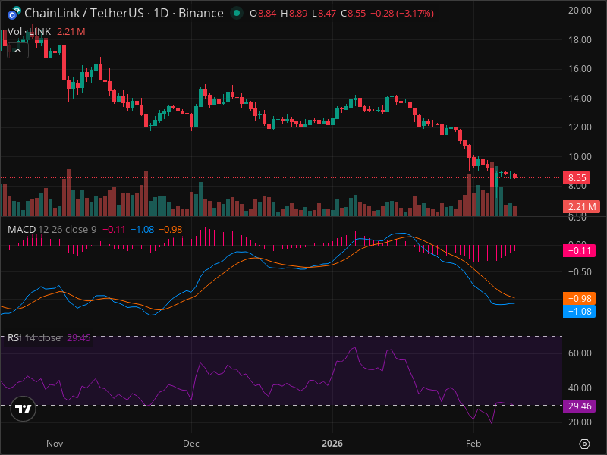607x455 pixels.
Task: Click the −0.50 MACD scale label
Action: [x=580, y=272]
